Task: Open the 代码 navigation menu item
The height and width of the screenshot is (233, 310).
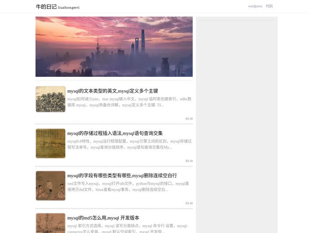Action: pos(269,6)
